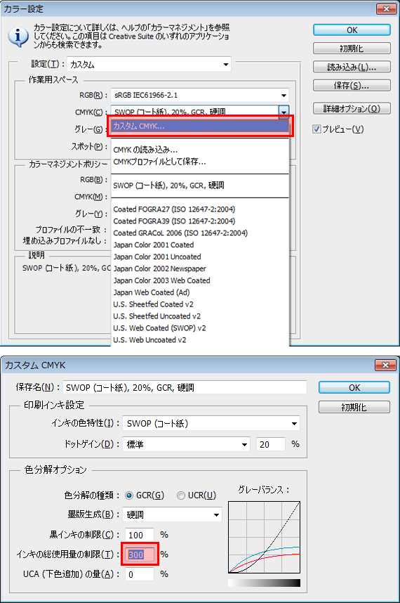Click the grayscale gradient bar below graph

point(264,583)
